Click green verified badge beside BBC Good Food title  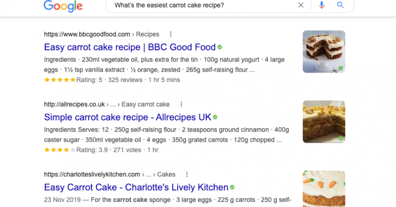click(220, 47)
